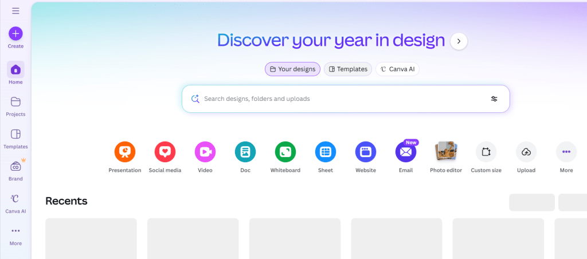Open search filters icon in search bar
This screenshot has height=259, width=587.
[494, 99]
